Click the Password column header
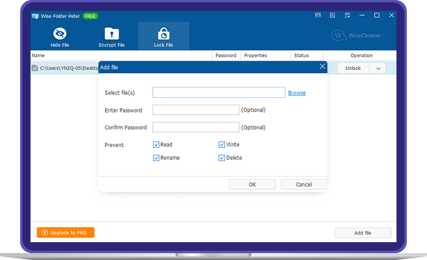The image size is (427, 260). (226, 56)
